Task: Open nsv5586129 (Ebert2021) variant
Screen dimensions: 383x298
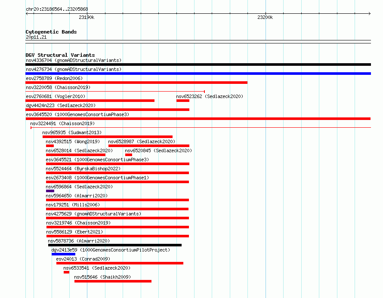Action: point(74,232)
